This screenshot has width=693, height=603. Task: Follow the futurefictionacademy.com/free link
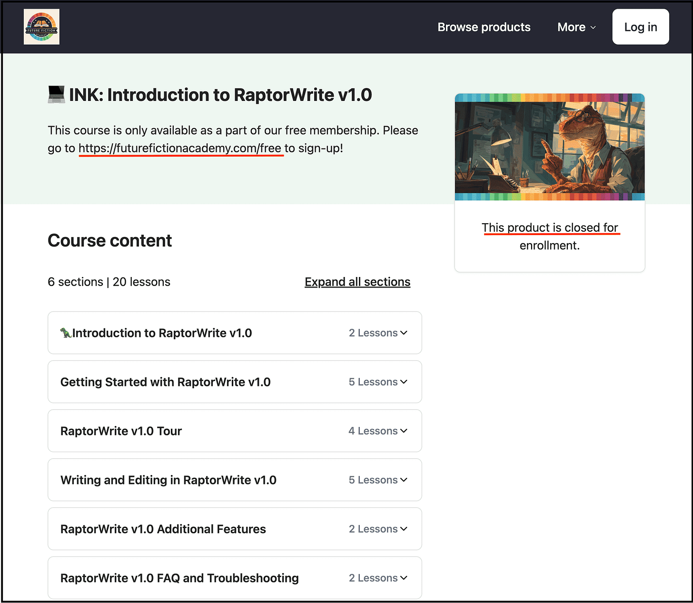180,148
